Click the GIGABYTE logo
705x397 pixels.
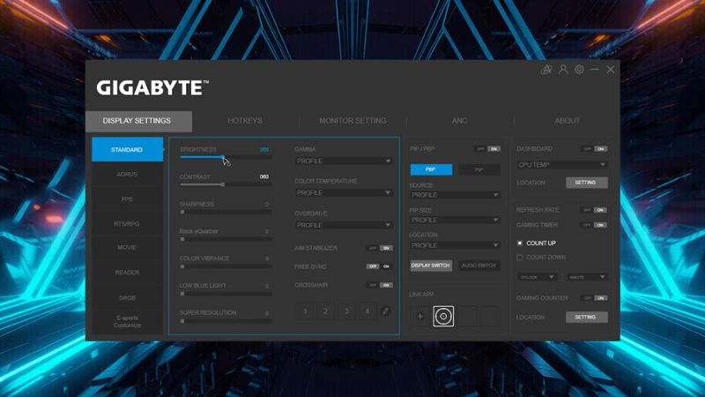(152, 87)
